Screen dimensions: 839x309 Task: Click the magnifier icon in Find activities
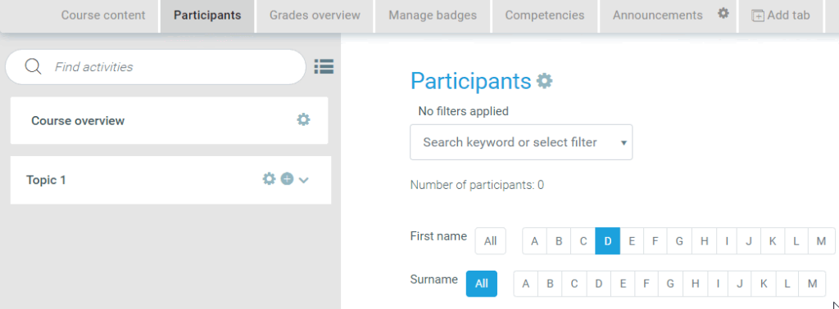pyautogui.click(x=33, y=67)
